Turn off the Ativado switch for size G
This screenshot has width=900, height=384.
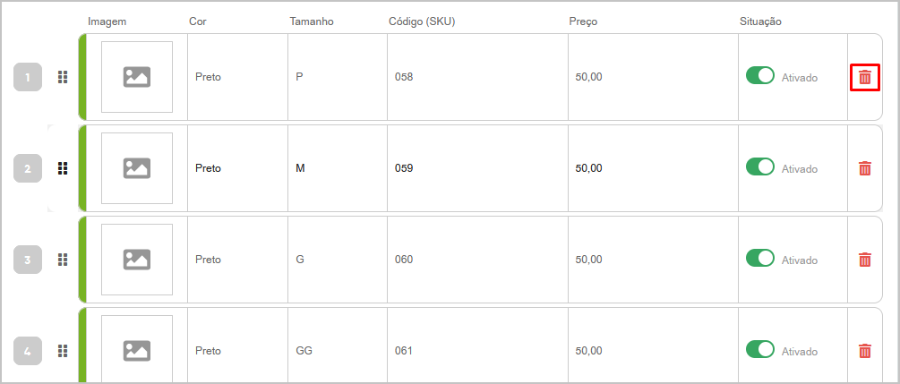pyautogui.click(x=760, y=258)
